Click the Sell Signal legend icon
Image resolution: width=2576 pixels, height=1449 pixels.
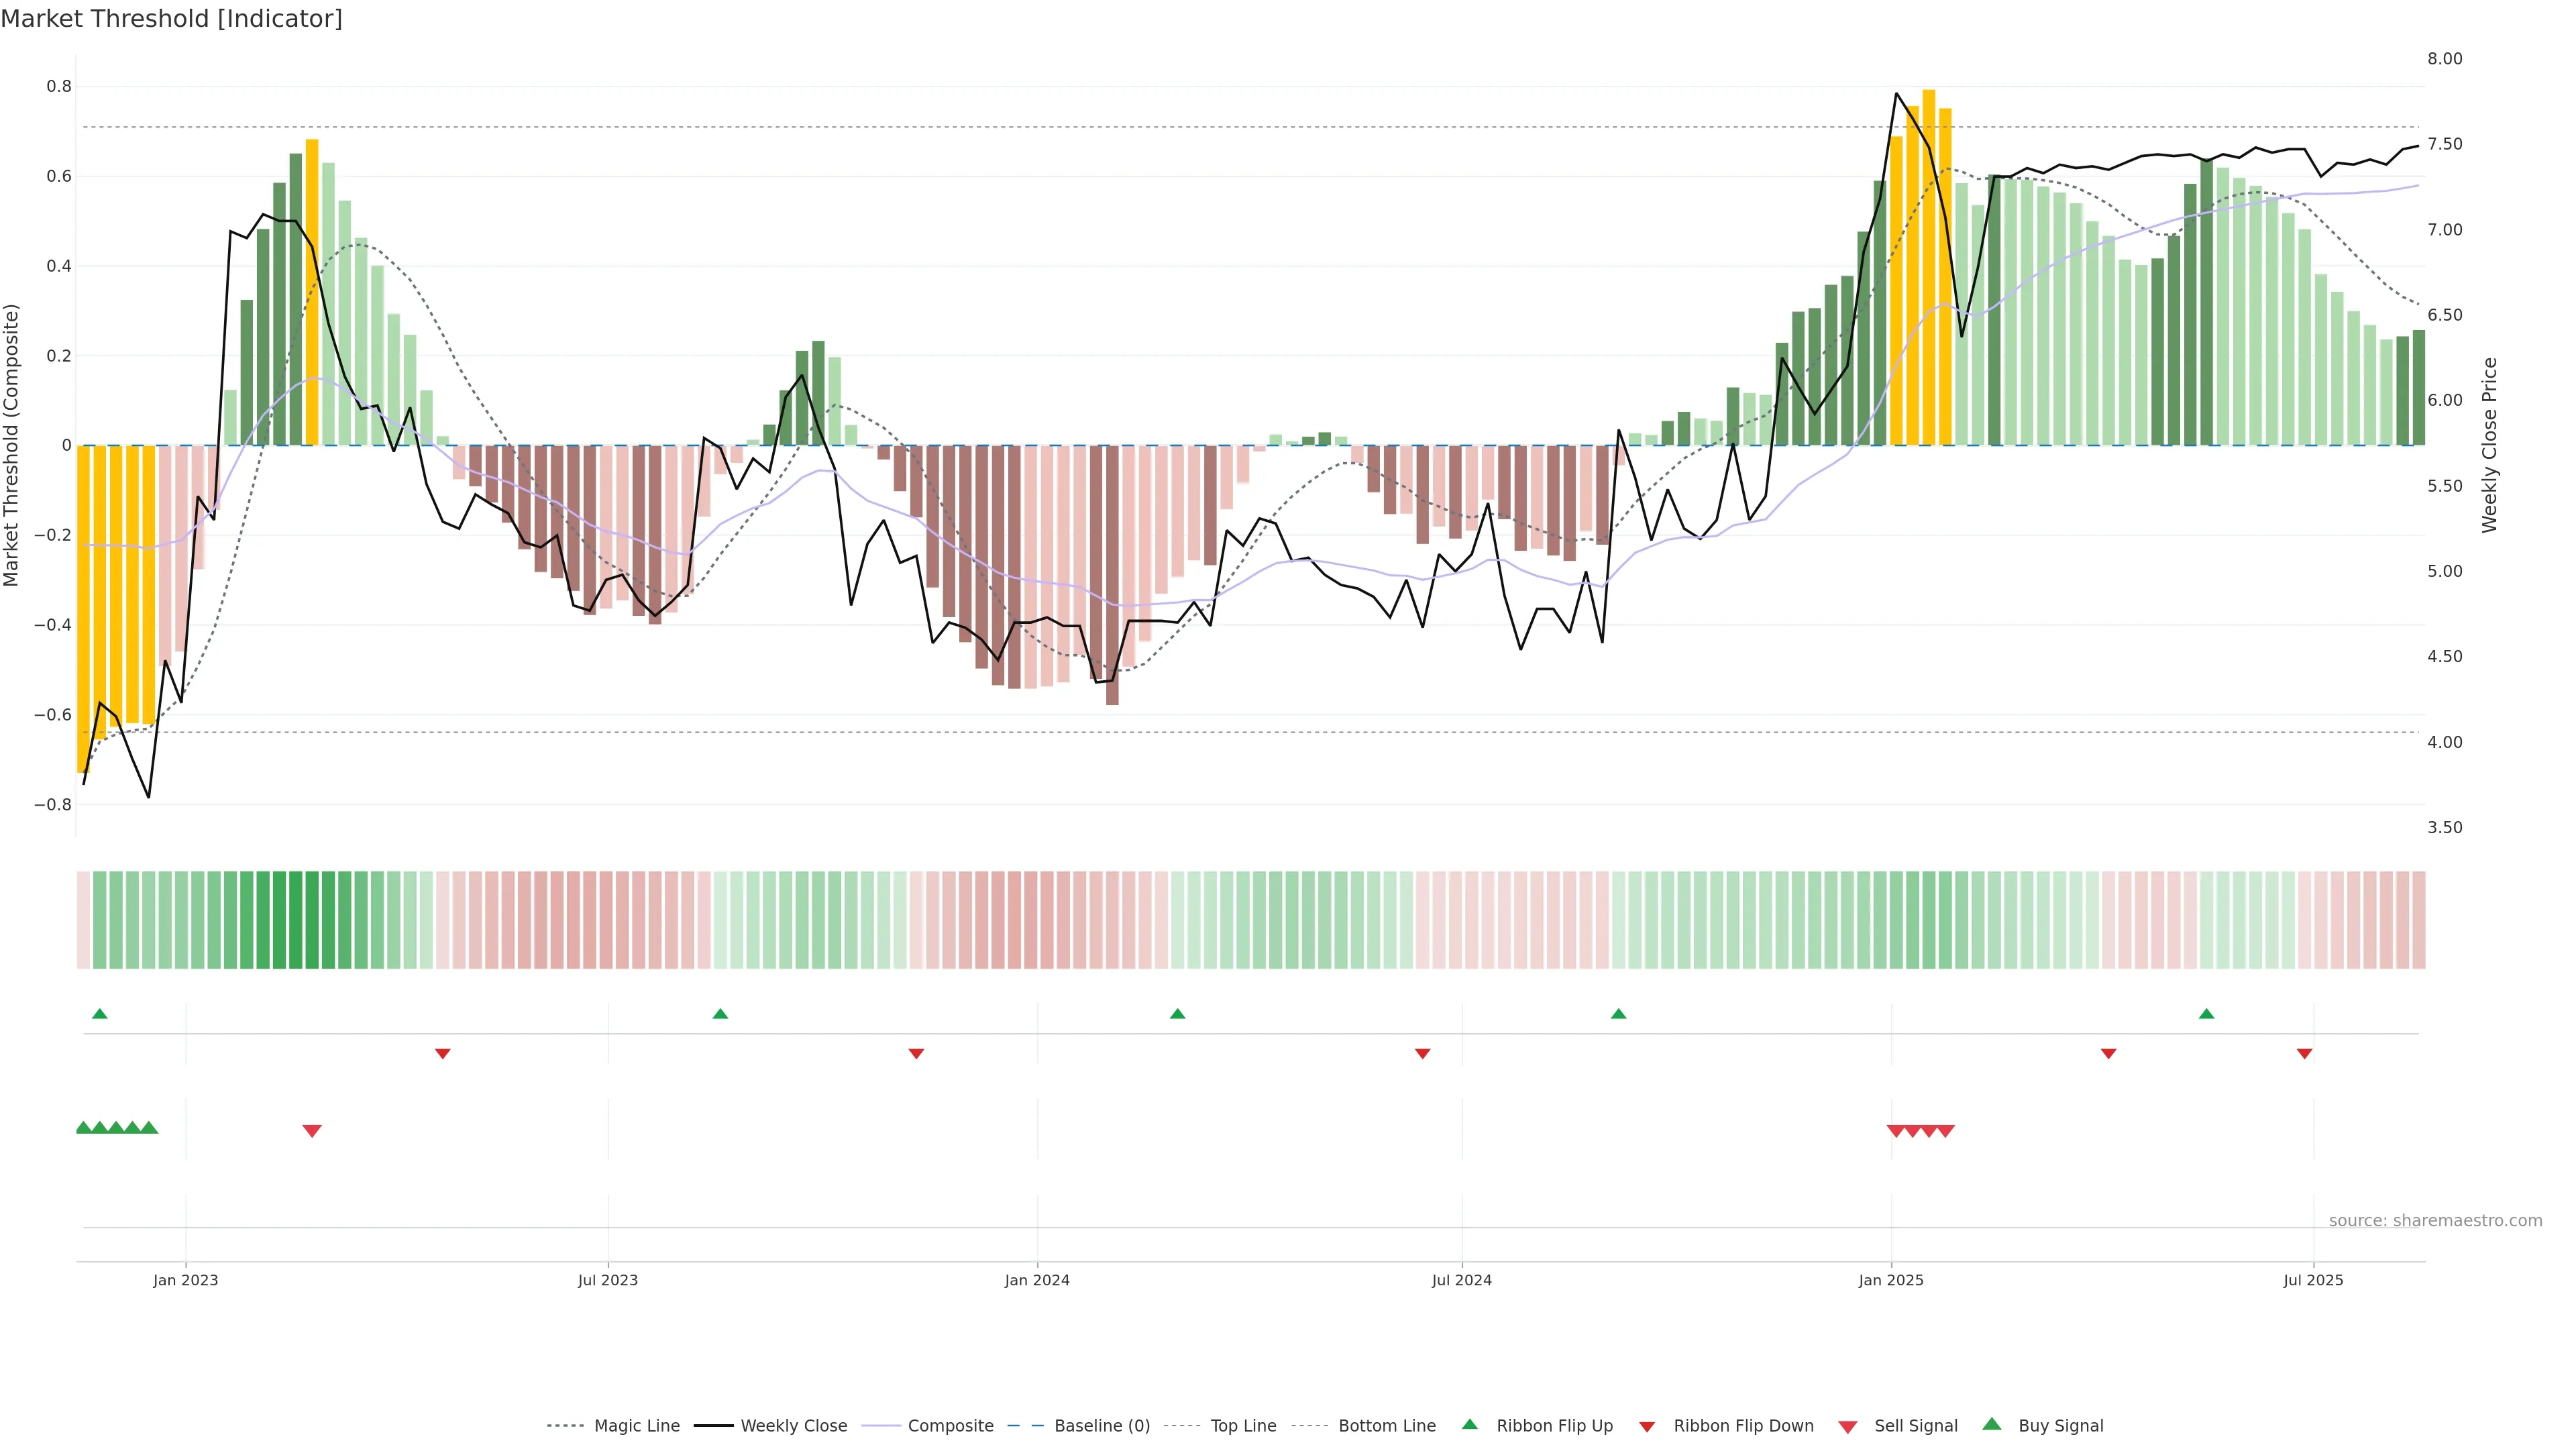click(1848, 1427)
